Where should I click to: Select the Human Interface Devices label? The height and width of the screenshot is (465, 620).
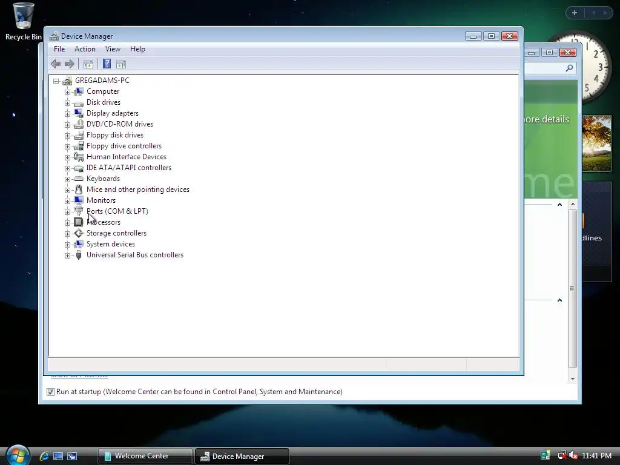[x=127, y=157]
